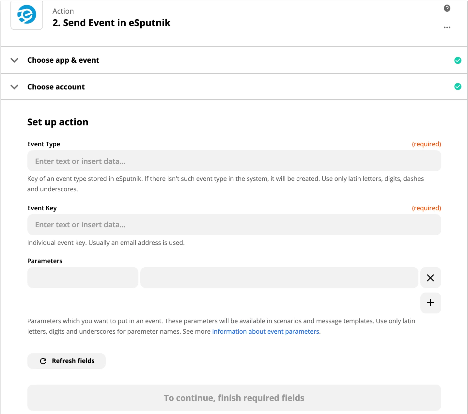
Task: Click the step title Send Event in eSputnik
Action: pyautogui.click(x=111, y=23)
